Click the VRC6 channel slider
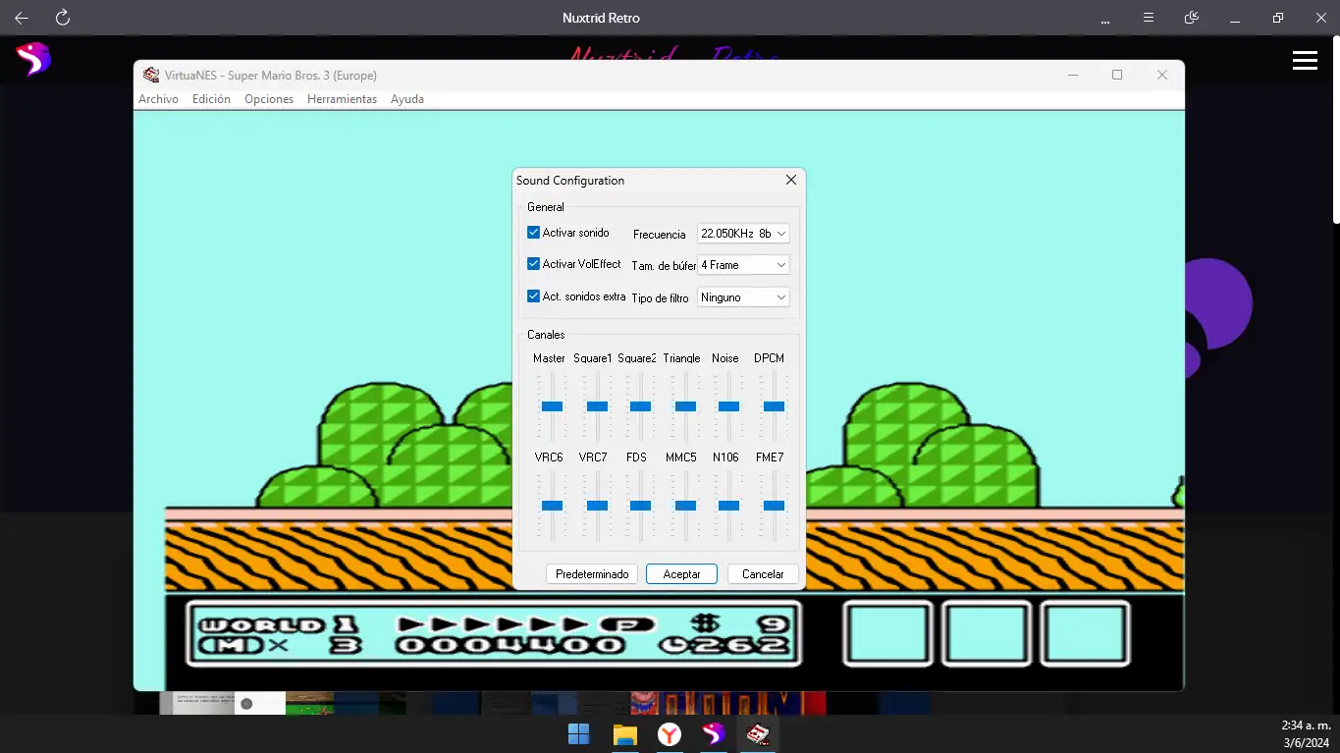This screenshot has height=753, width=1340. pos(552,506)
